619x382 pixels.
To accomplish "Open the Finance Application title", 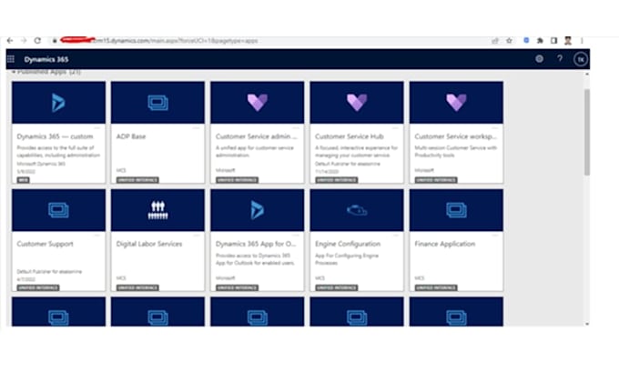I will [445, 244].
